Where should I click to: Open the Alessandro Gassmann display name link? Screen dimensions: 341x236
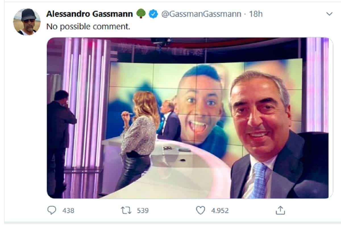(90, 14)
